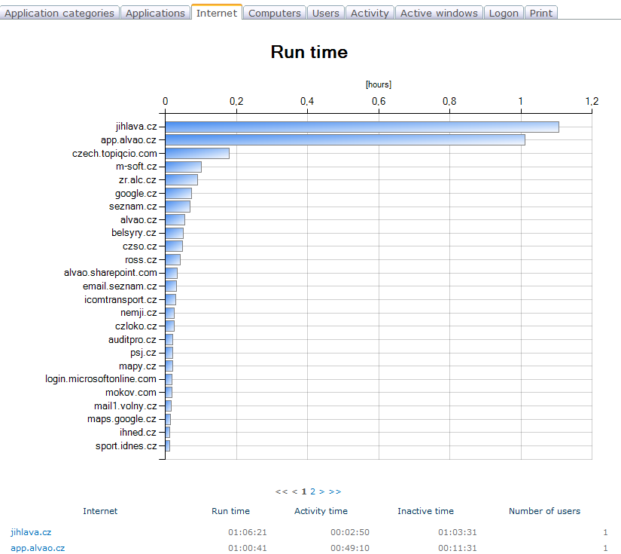Viewport: 621px width, 554px height.
Task: Select the Internet tab
Action: [217, 12]
